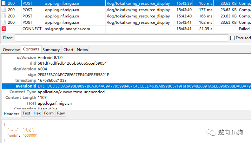251x143 pixels.
Task: Click the document icon of the 177 ms request
Action: point(3,10)
